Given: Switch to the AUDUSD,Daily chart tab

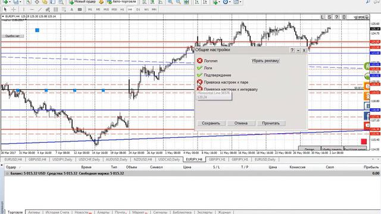Looking at the screenshot, I should (117, 159).
